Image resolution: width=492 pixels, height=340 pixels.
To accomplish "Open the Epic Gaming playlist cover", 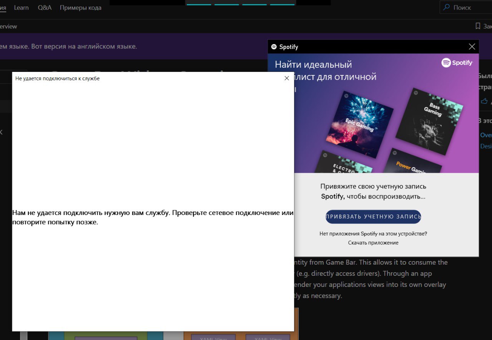I will tap(359, 125).
